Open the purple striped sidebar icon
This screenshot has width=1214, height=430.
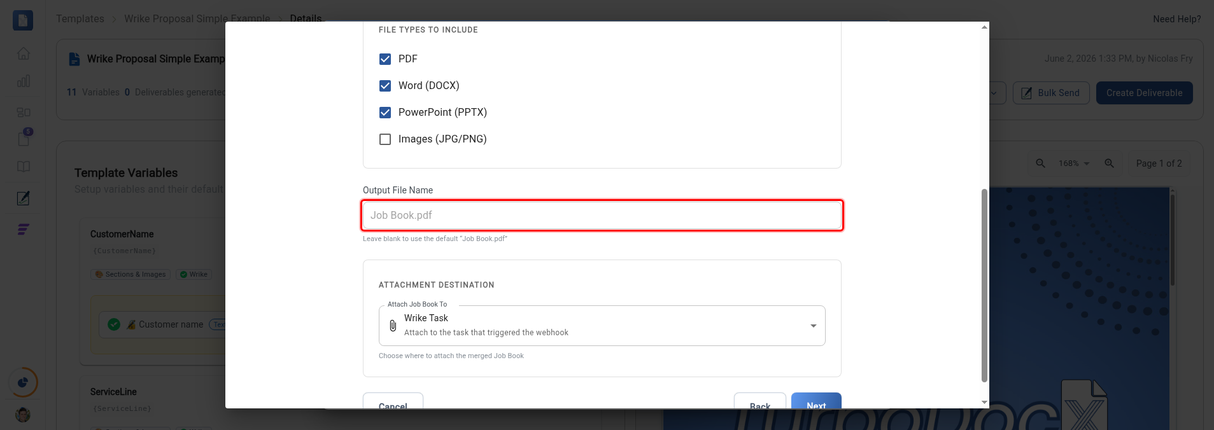[24, 230]
